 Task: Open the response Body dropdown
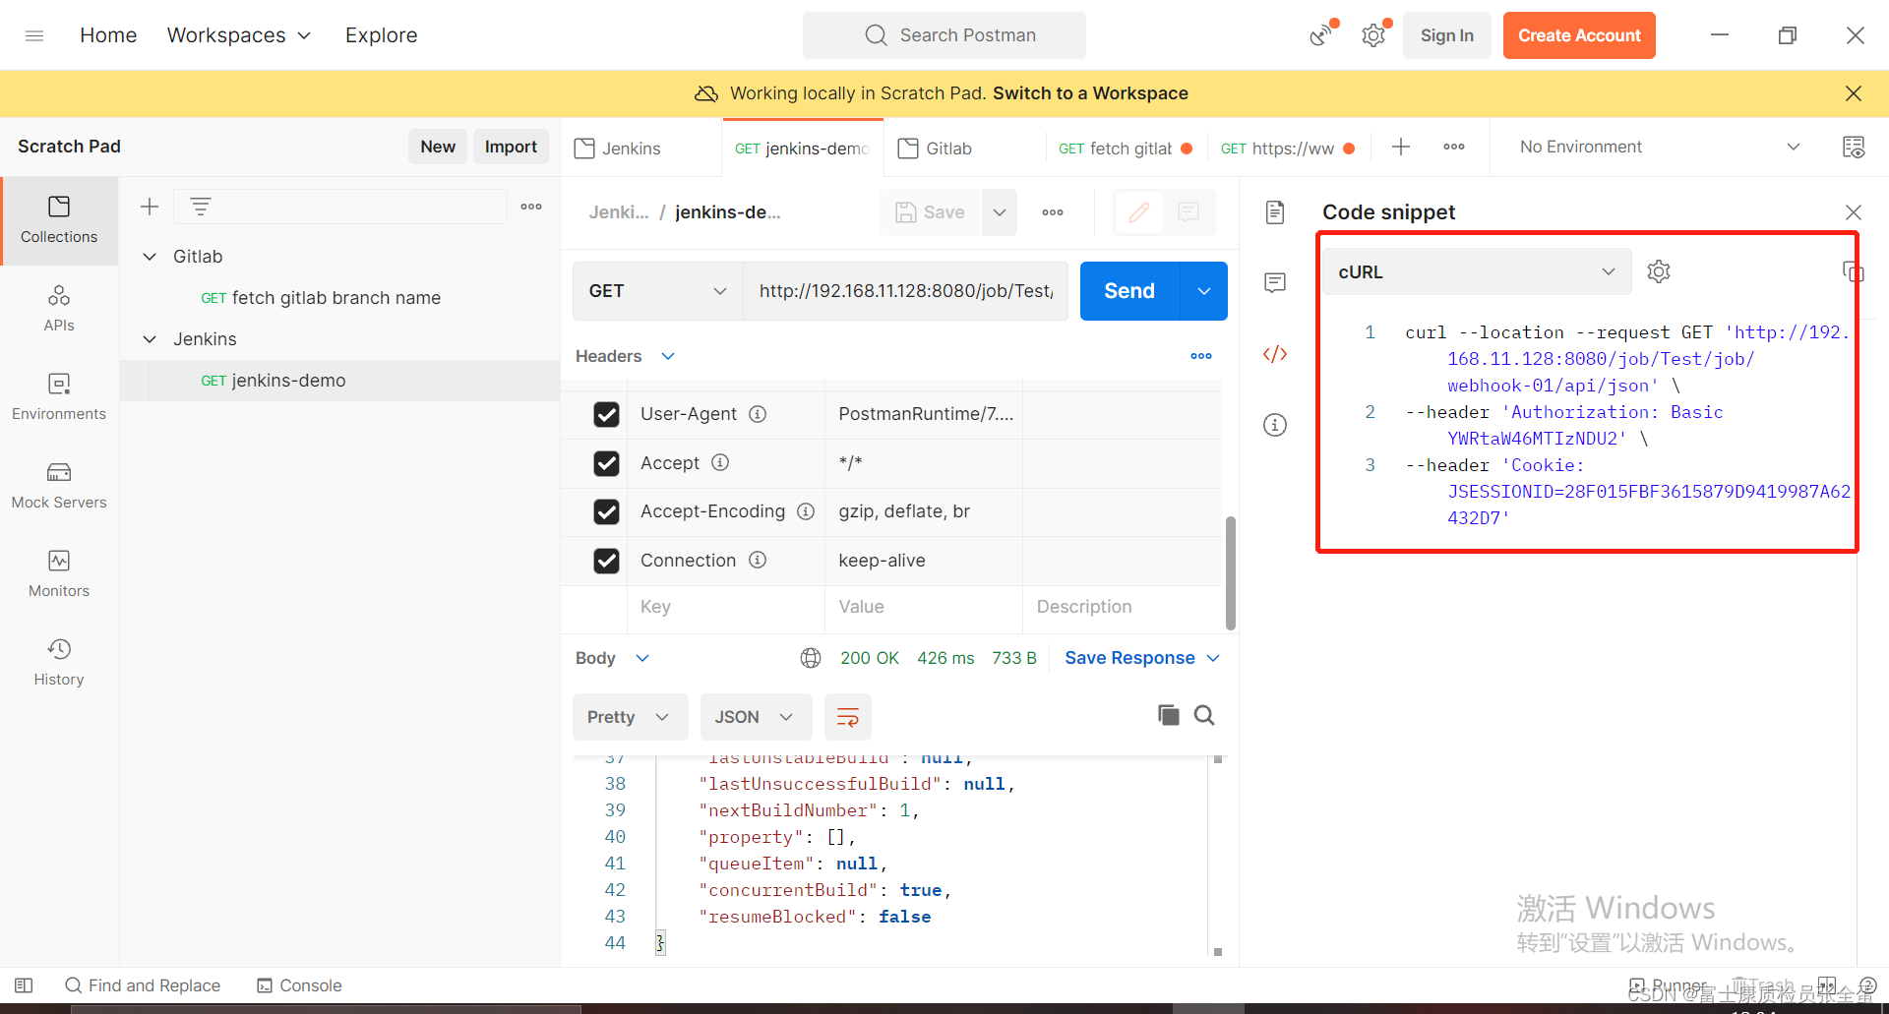tap(612, 658)
